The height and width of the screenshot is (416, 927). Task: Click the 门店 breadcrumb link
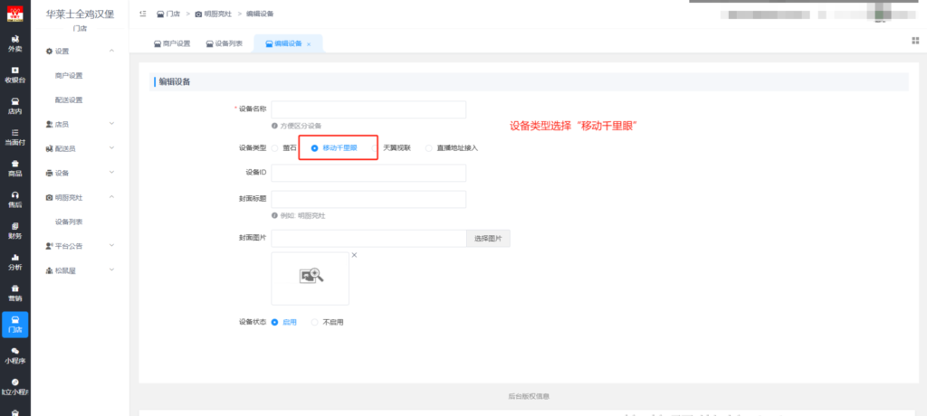[x=168, y=14]
